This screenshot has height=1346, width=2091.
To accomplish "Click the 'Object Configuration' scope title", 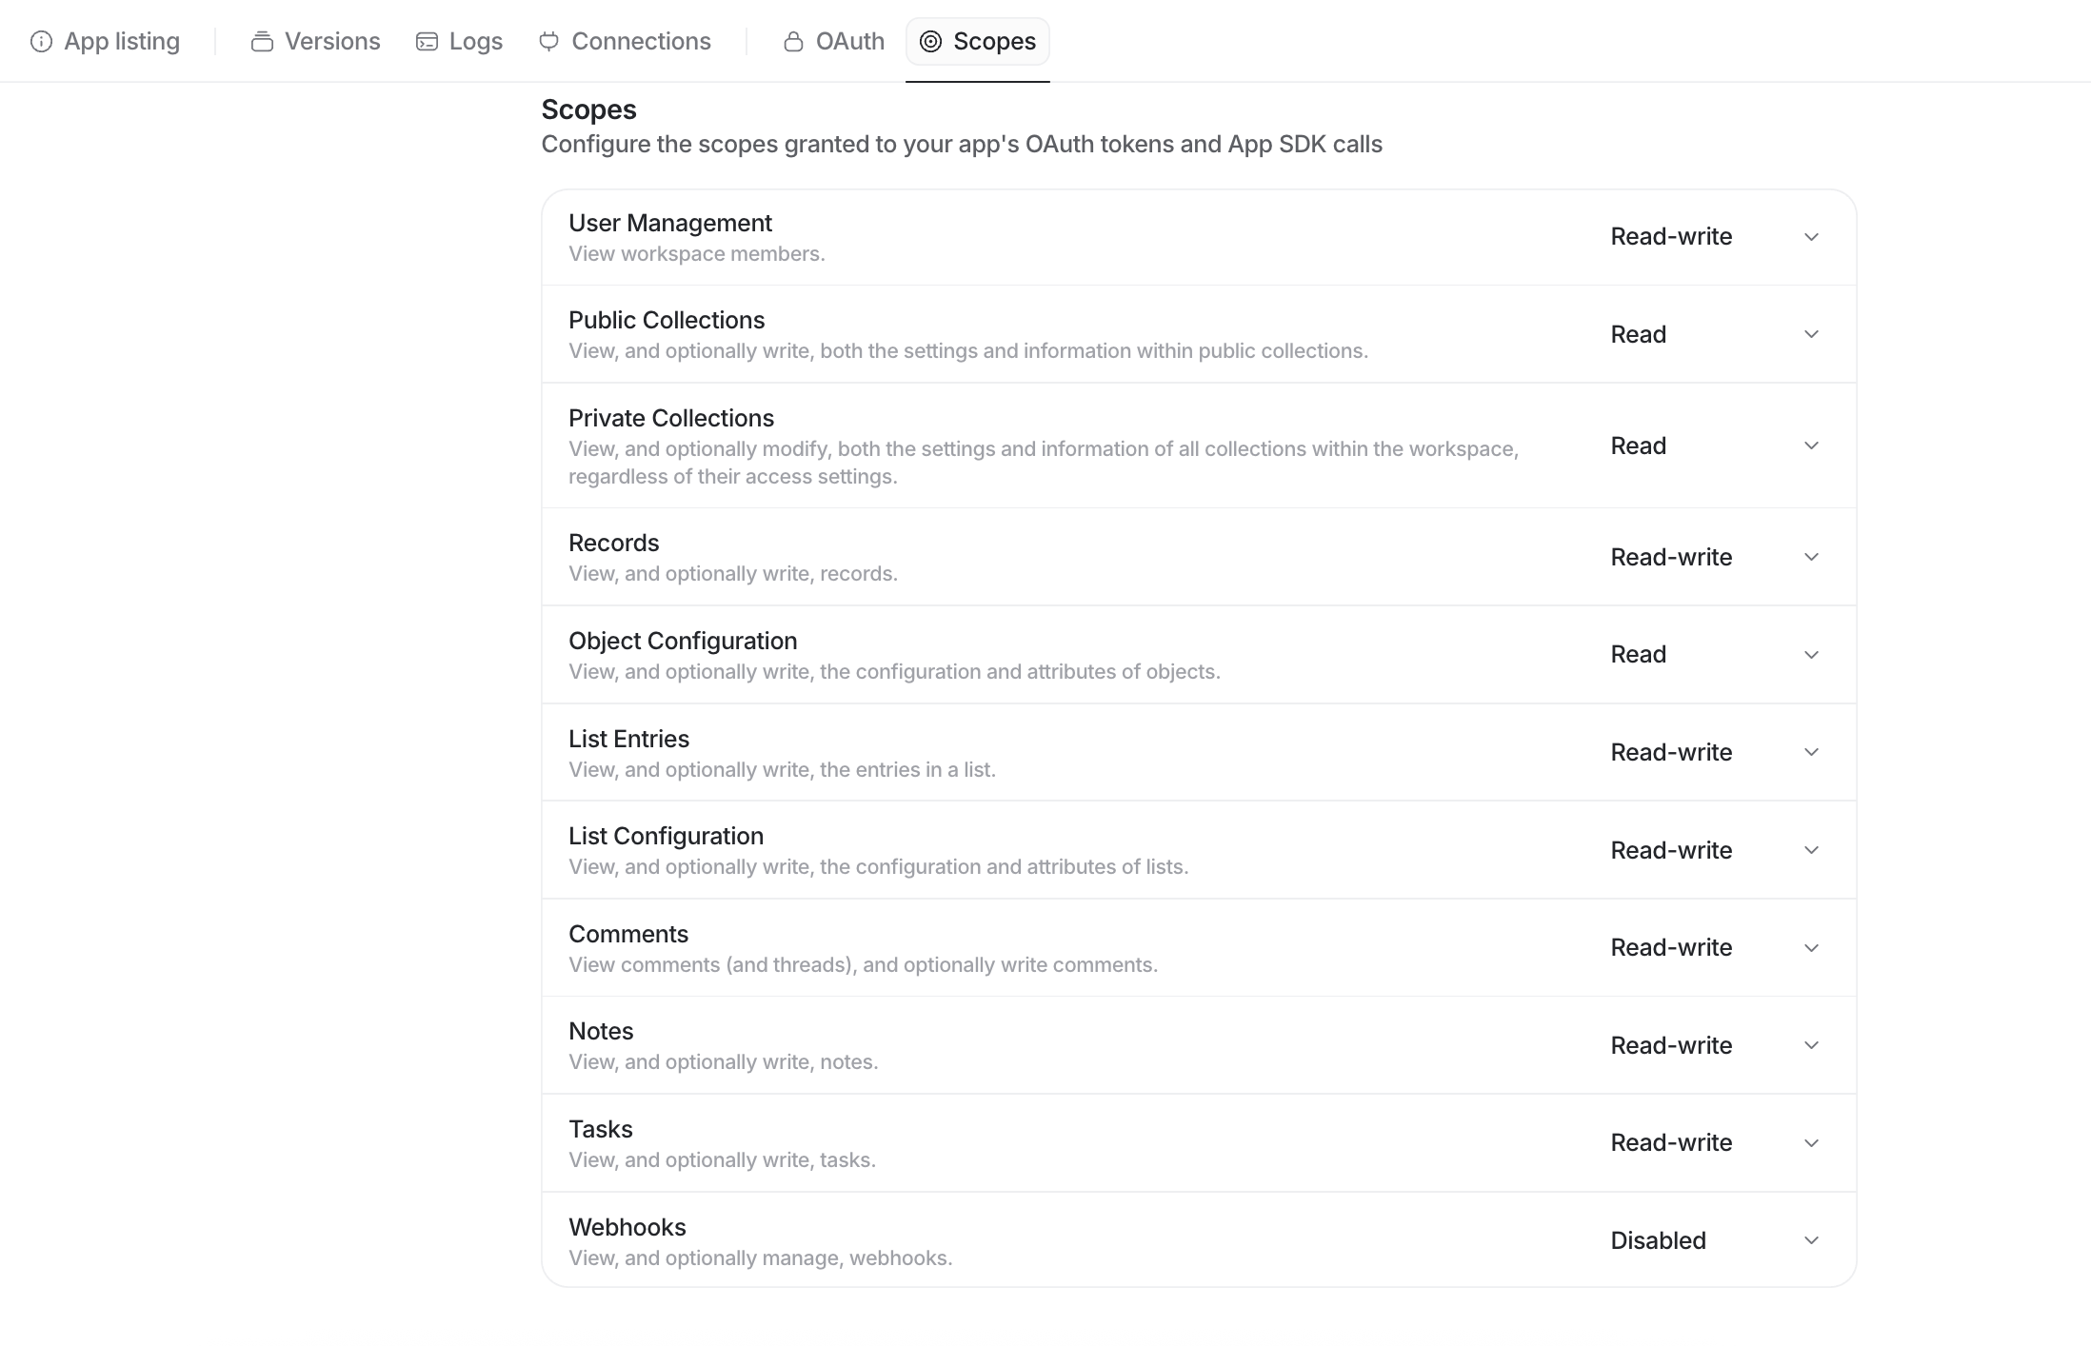I will pyautogui.click(x=683, y=641).
